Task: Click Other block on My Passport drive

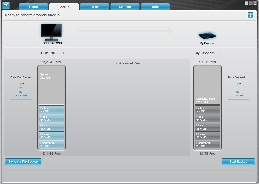Action: coord(207,118)
